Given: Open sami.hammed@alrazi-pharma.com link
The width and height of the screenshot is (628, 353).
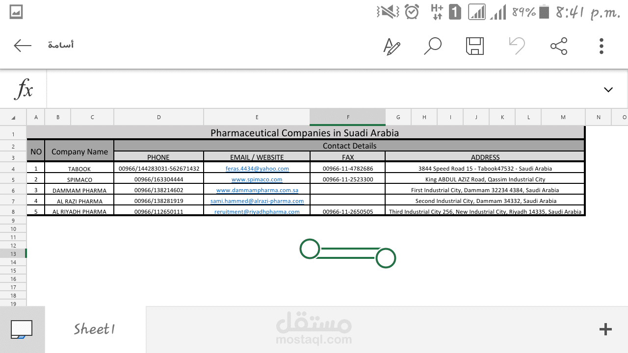Looking at the screenshot, I should pyautogui.click(x=257, y=201).
